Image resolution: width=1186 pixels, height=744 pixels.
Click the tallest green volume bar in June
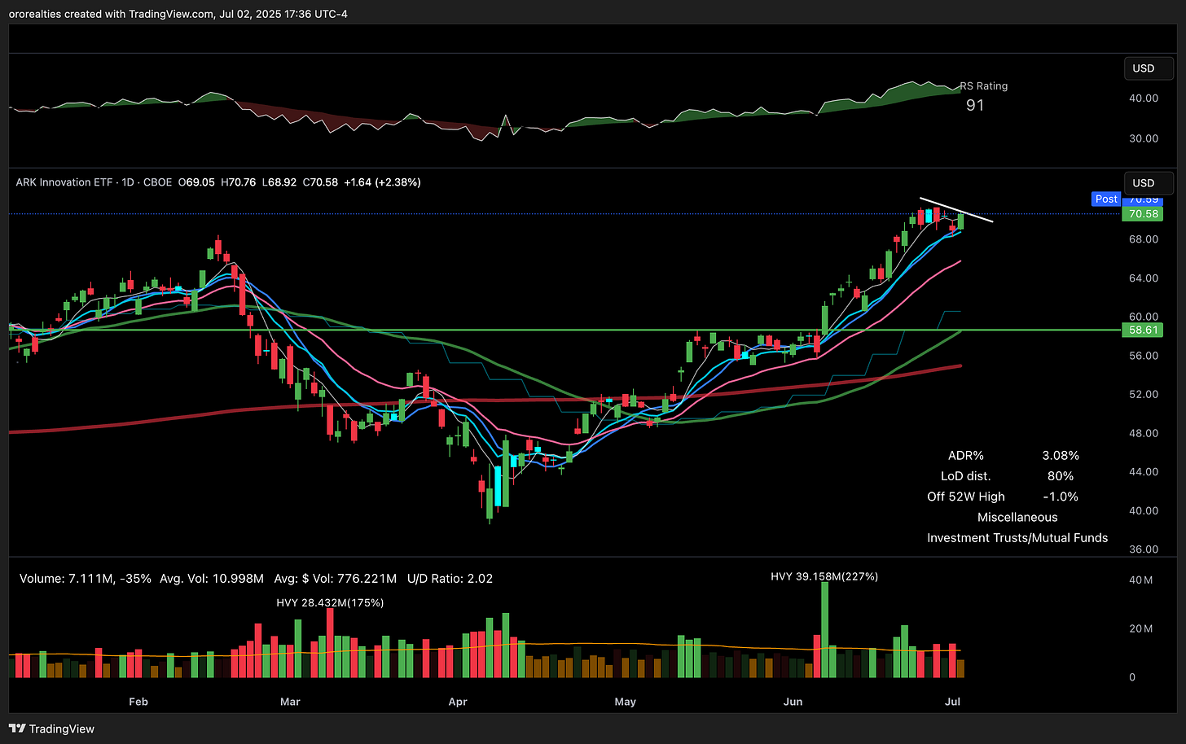[824, 630]
